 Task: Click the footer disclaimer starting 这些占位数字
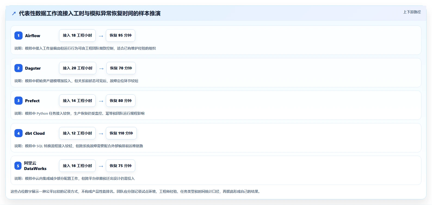136,191
